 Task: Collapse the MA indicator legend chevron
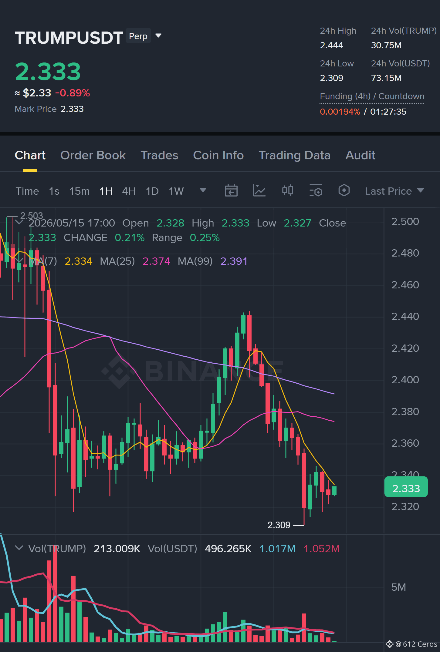19,260
